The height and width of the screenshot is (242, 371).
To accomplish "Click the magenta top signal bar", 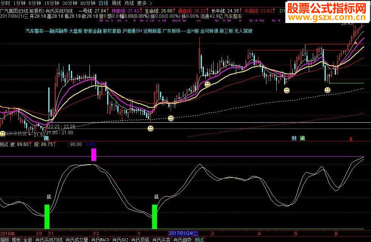I will click(94, 155).
